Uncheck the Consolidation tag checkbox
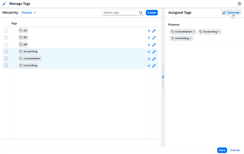This screenshot has width=244, height=154. 6,59
